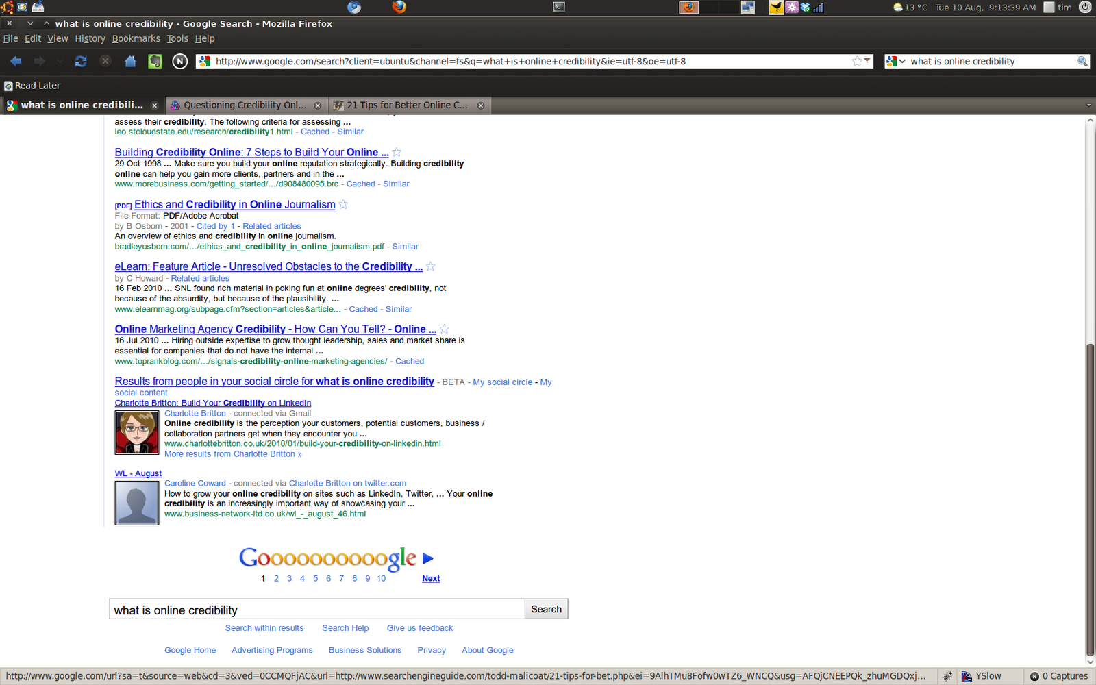Image resolution: width=1096 pixels, height=685 pixels.
Task: Click the Dropbox tray icon
Action: 806,7
